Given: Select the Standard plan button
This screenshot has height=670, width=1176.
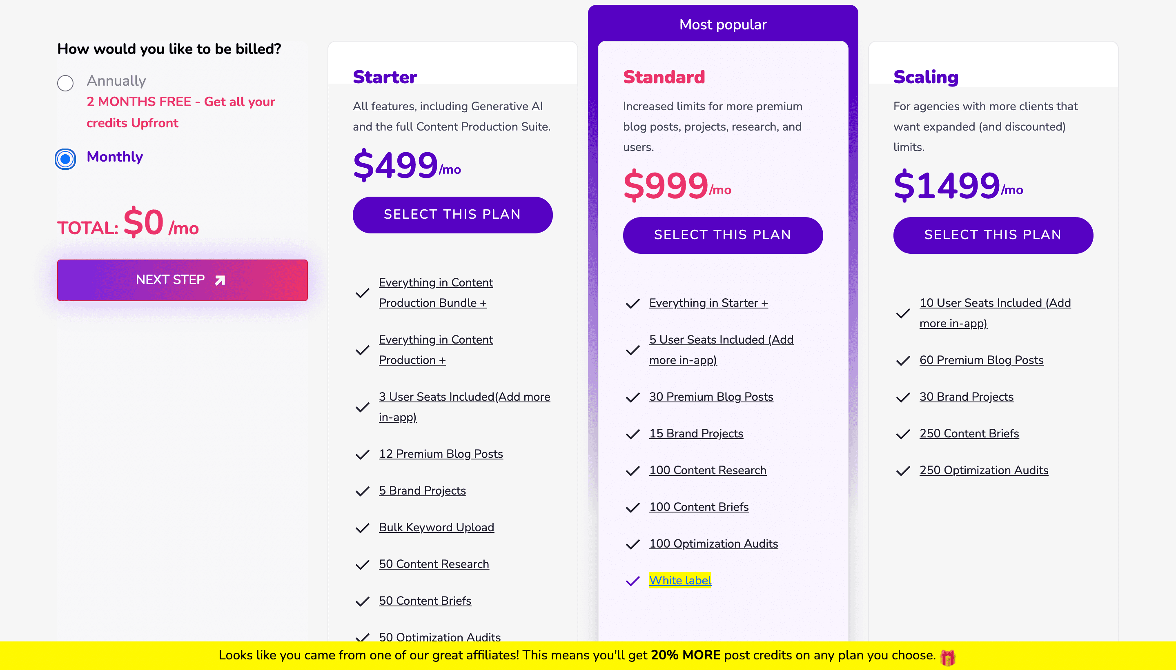Looking at the screenshot, I should (722, 235).
